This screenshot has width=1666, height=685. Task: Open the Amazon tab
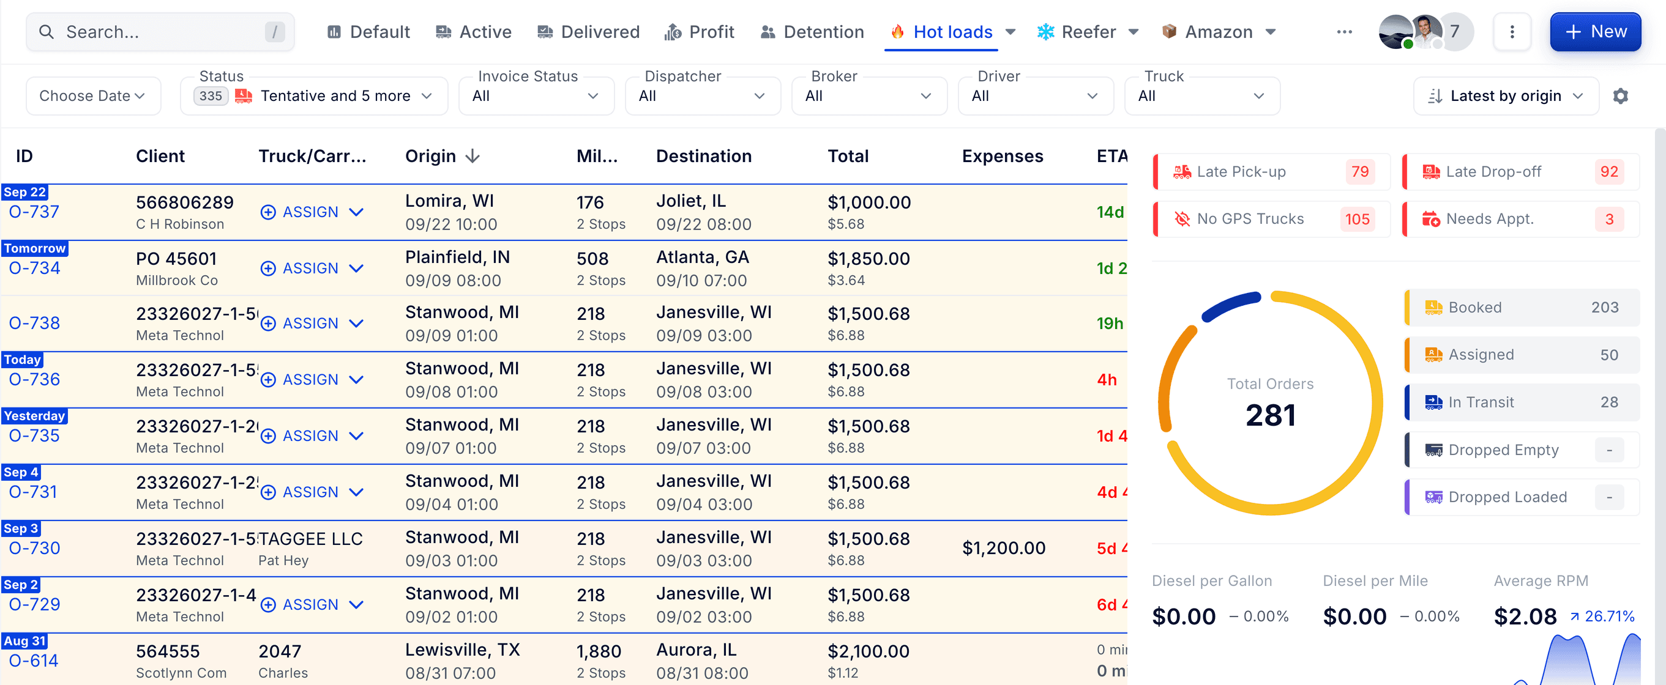[x=1208, y=32]
